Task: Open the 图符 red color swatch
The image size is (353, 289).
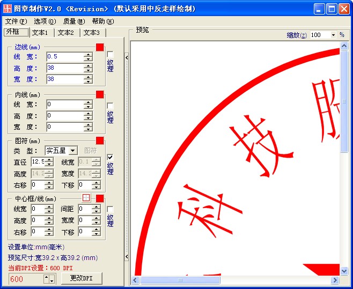Action: tap(99, 140)
